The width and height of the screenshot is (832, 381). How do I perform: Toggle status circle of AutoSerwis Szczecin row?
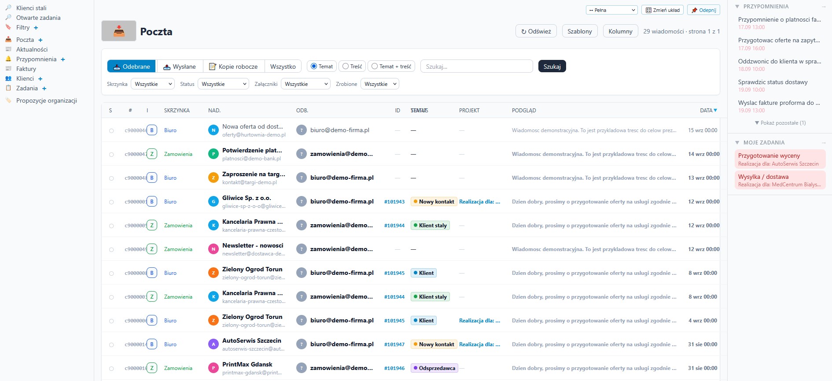tap(111, 345)
